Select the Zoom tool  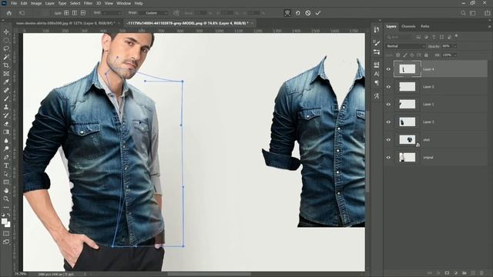click(x=6, y=199)
